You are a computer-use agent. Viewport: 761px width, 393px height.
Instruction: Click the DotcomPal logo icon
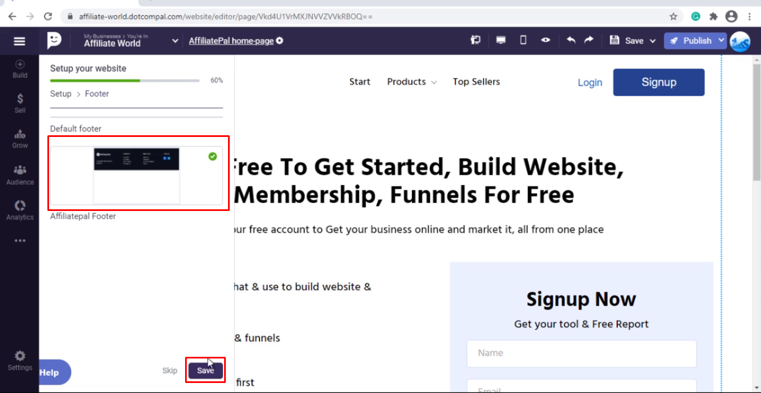[54, 41]
